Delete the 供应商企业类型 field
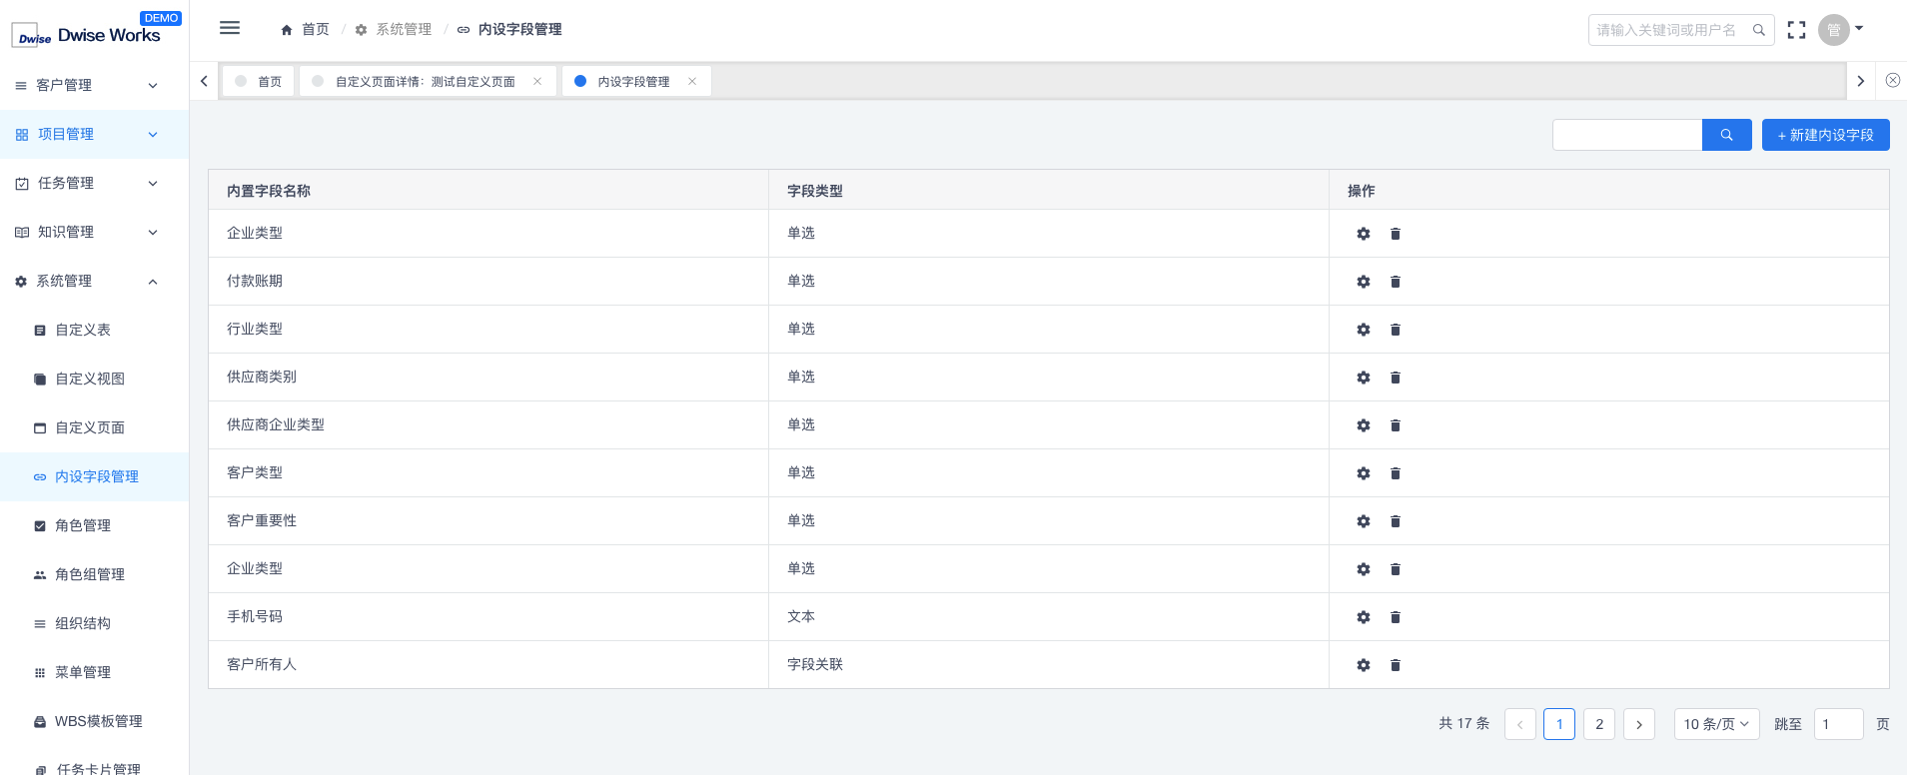The image size is (1907, 775). click(x=1396, y=425)
